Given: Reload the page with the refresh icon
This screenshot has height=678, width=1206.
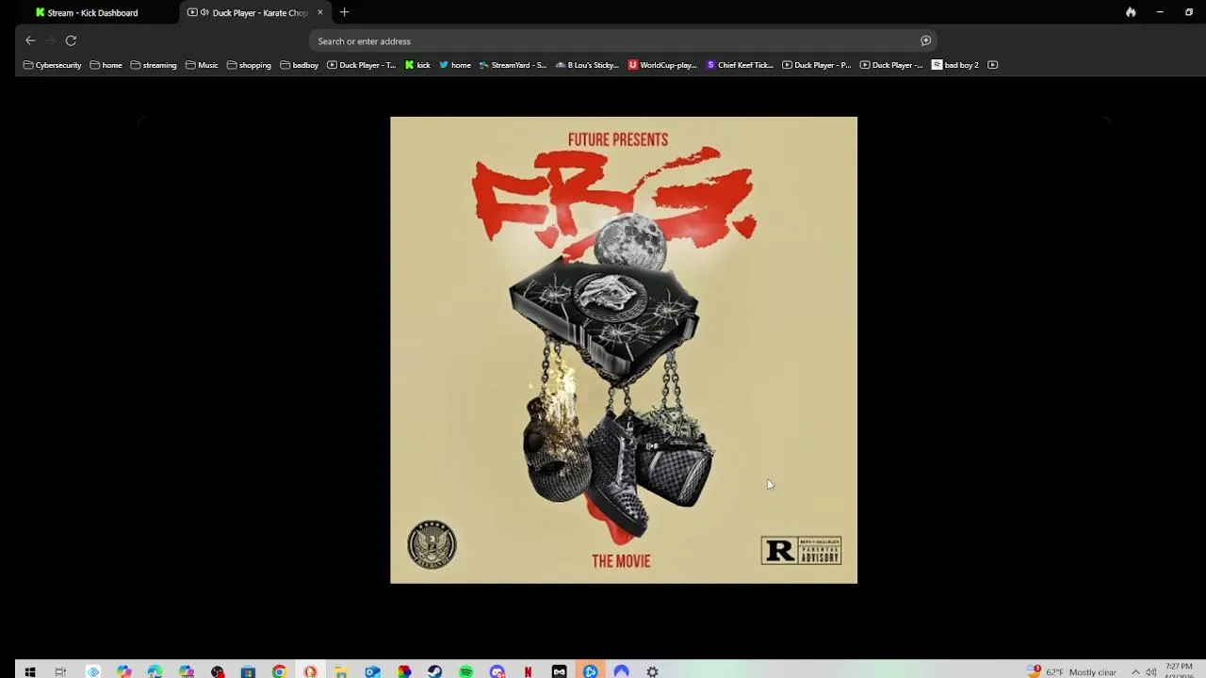Looking at the screenshot, I should pyautogui.click(x=71, y=40).
